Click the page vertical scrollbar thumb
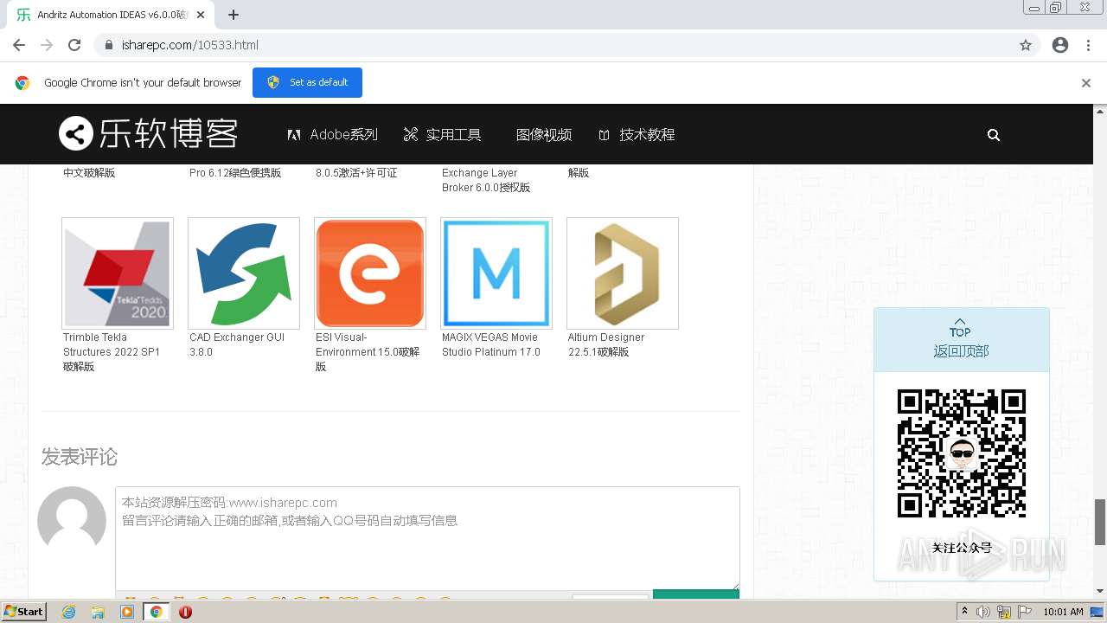 pyautogui.click(x=1100, y=522)
